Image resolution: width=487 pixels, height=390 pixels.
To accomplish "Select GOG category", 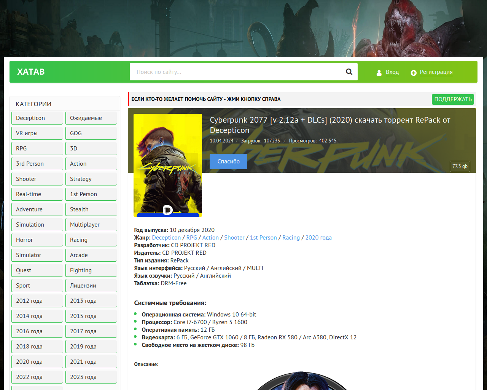I will tap(91, 133).
